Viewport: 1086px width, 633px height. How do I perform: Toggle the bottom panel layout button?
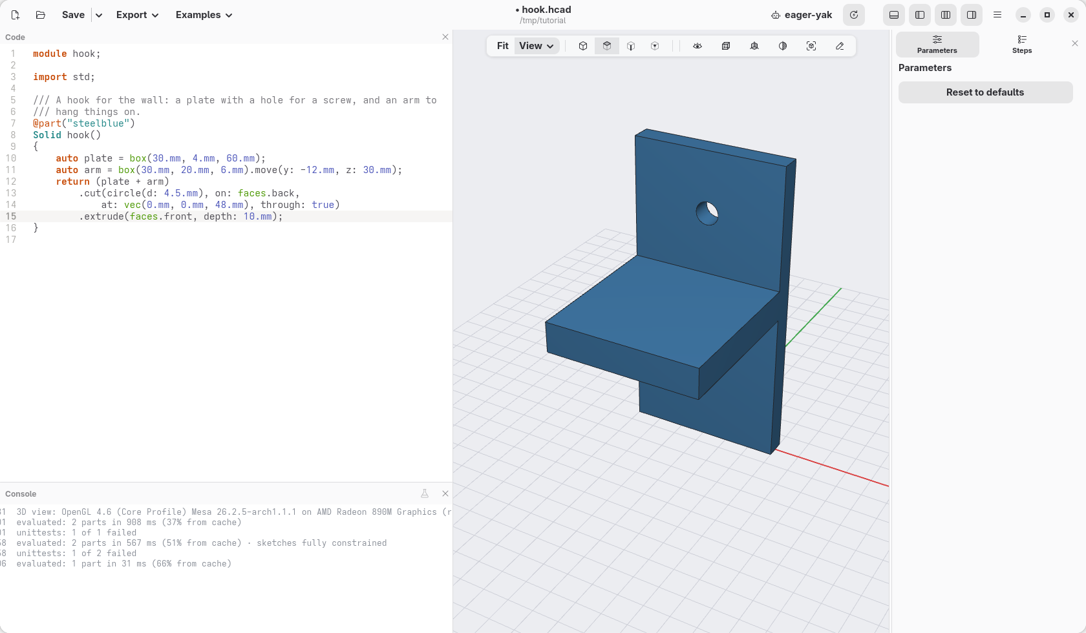[894, 15]
